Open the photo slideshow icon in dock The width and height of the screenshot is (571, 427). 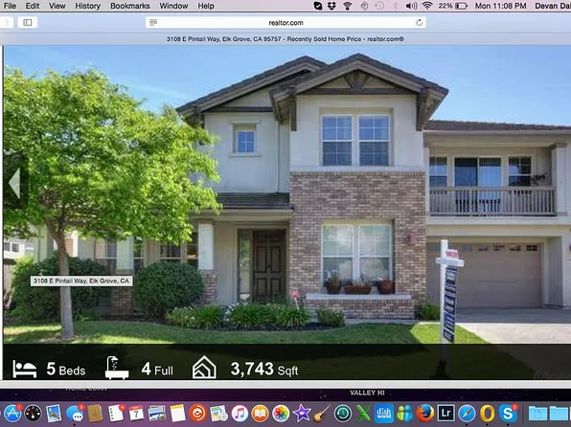coord(157,414)
